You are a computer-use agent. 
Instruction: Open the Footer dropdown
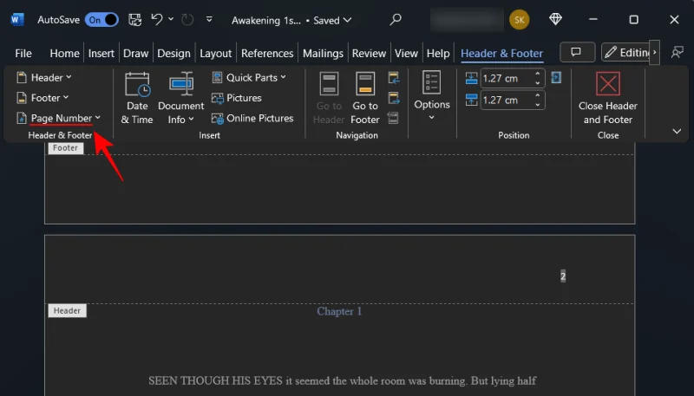click(43, 98)
